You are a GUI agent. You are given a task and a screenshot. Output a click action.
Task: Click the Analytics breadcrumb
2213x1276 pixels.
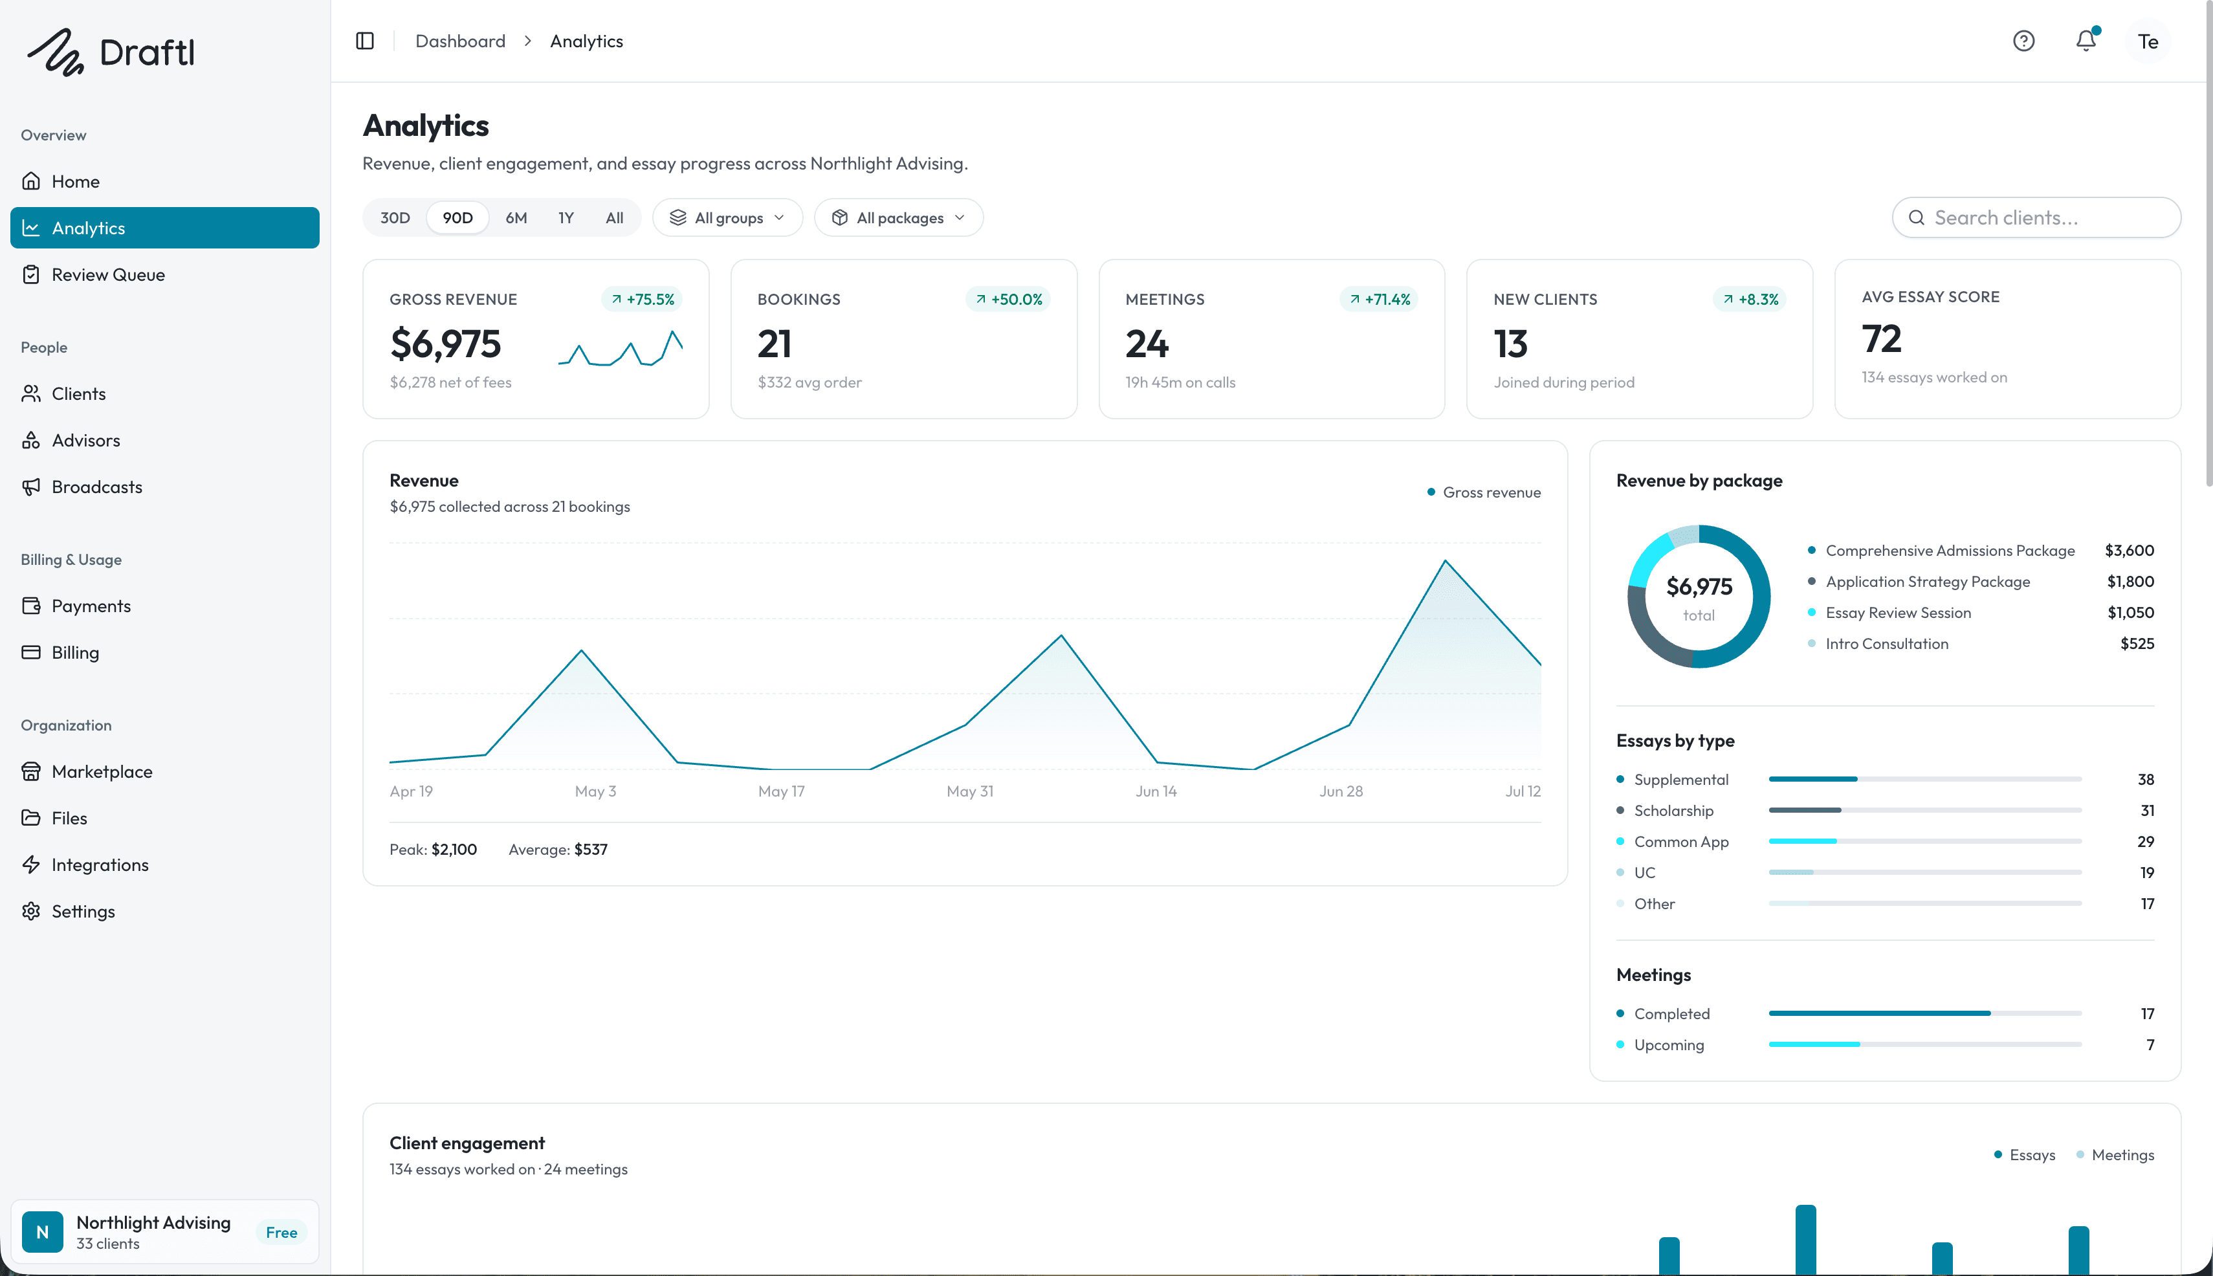pyautogui.click(x=586, y=41)
